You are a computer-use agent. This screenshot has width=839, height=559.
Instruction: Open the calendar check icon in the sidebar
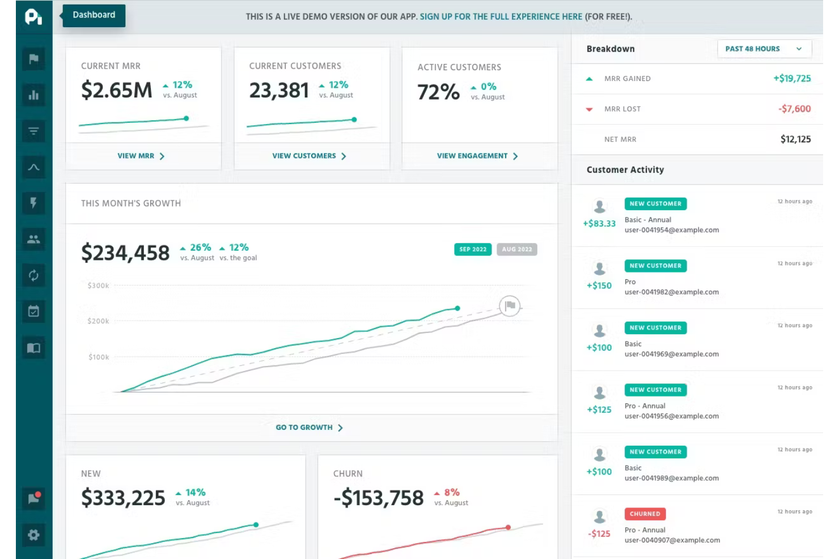coord(33,311)
